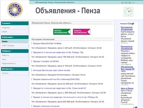The width and height of the screenshot is (144, 108).
Task: Open ad link Объявления, Все города РК
Action: (x=128, y=68)
